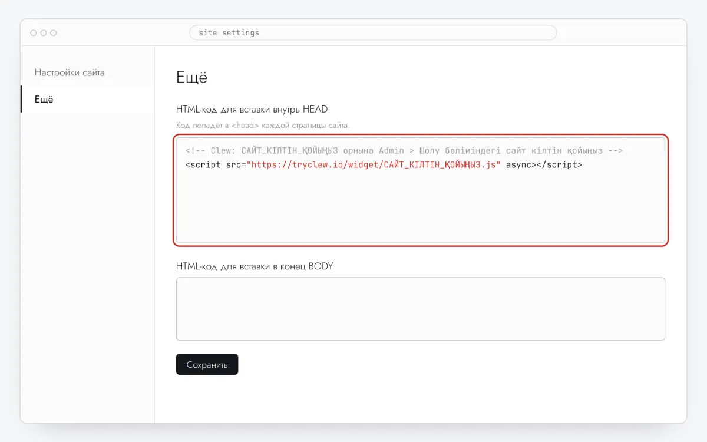
Task: Click the blank area below the HEAD script code
Action: pyautogui.click(x=421, y=206)
